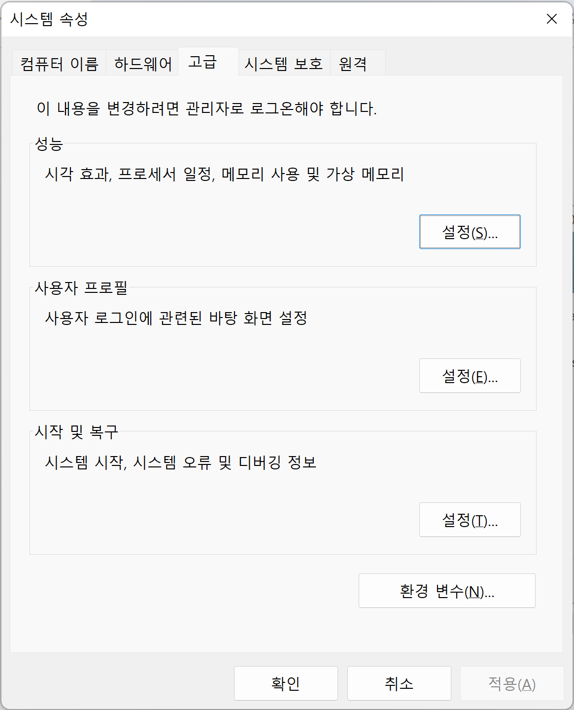This screenshot has height=710, width=574.
Task: Click the 시작 및 복구 group label
Action: (76, 432)
